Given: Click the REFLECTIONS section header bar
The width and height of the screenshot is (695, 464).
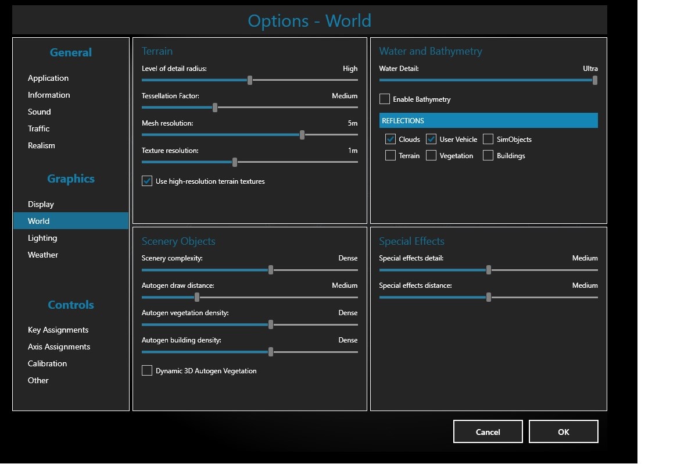Looking at the screenshot, I should coord(488,121).
